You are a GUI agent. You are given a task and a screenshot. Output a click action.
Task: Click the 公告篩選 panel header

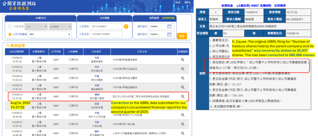click(x=105, y=18)
